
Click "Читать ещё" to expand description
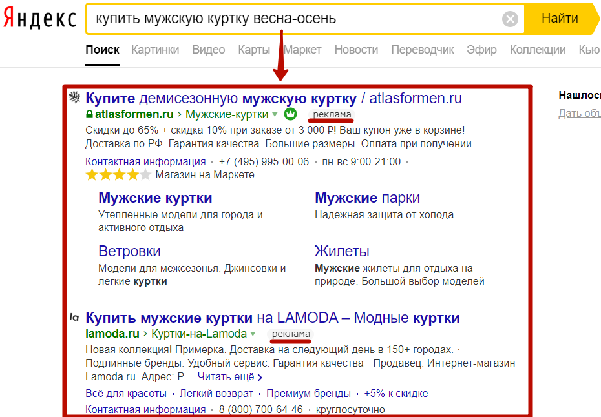[226, 377]
